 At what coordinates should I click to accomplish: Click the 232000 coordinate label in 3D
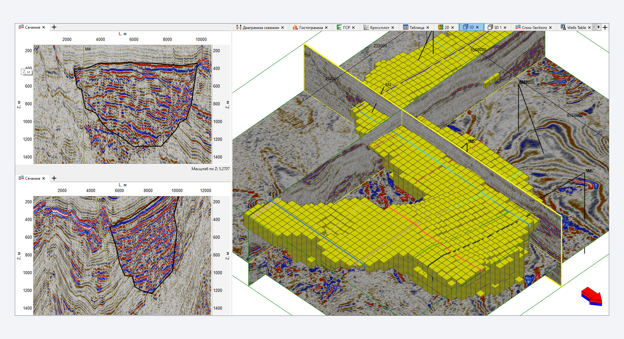(x=380, y=46)
